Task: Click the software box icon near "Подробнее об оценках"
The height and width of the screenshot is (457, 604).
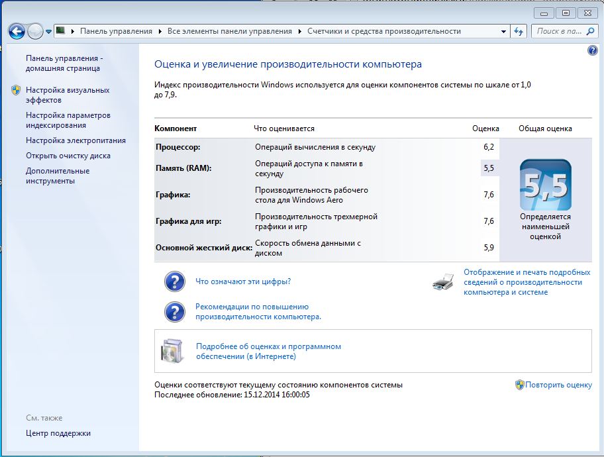Action: click(172, 351)
